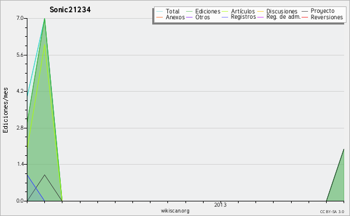350x216 pixels.
Task: Click the green Ediciones legend line swatch
Action: pyautogui.click(x=189, y=11)
